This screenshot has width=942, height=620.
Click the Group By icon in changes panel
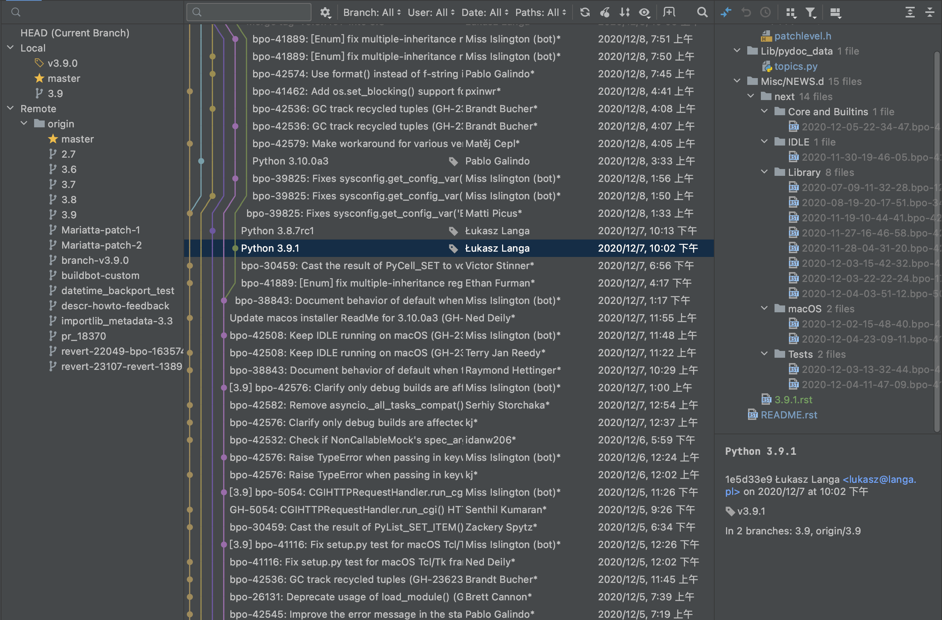tap(790, 12)
